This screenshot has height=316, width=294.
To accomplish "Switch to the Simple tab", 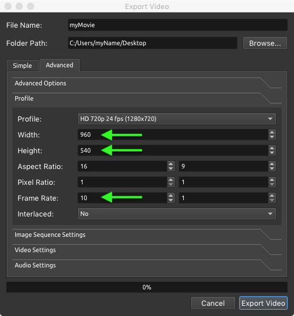I will 23,66.
